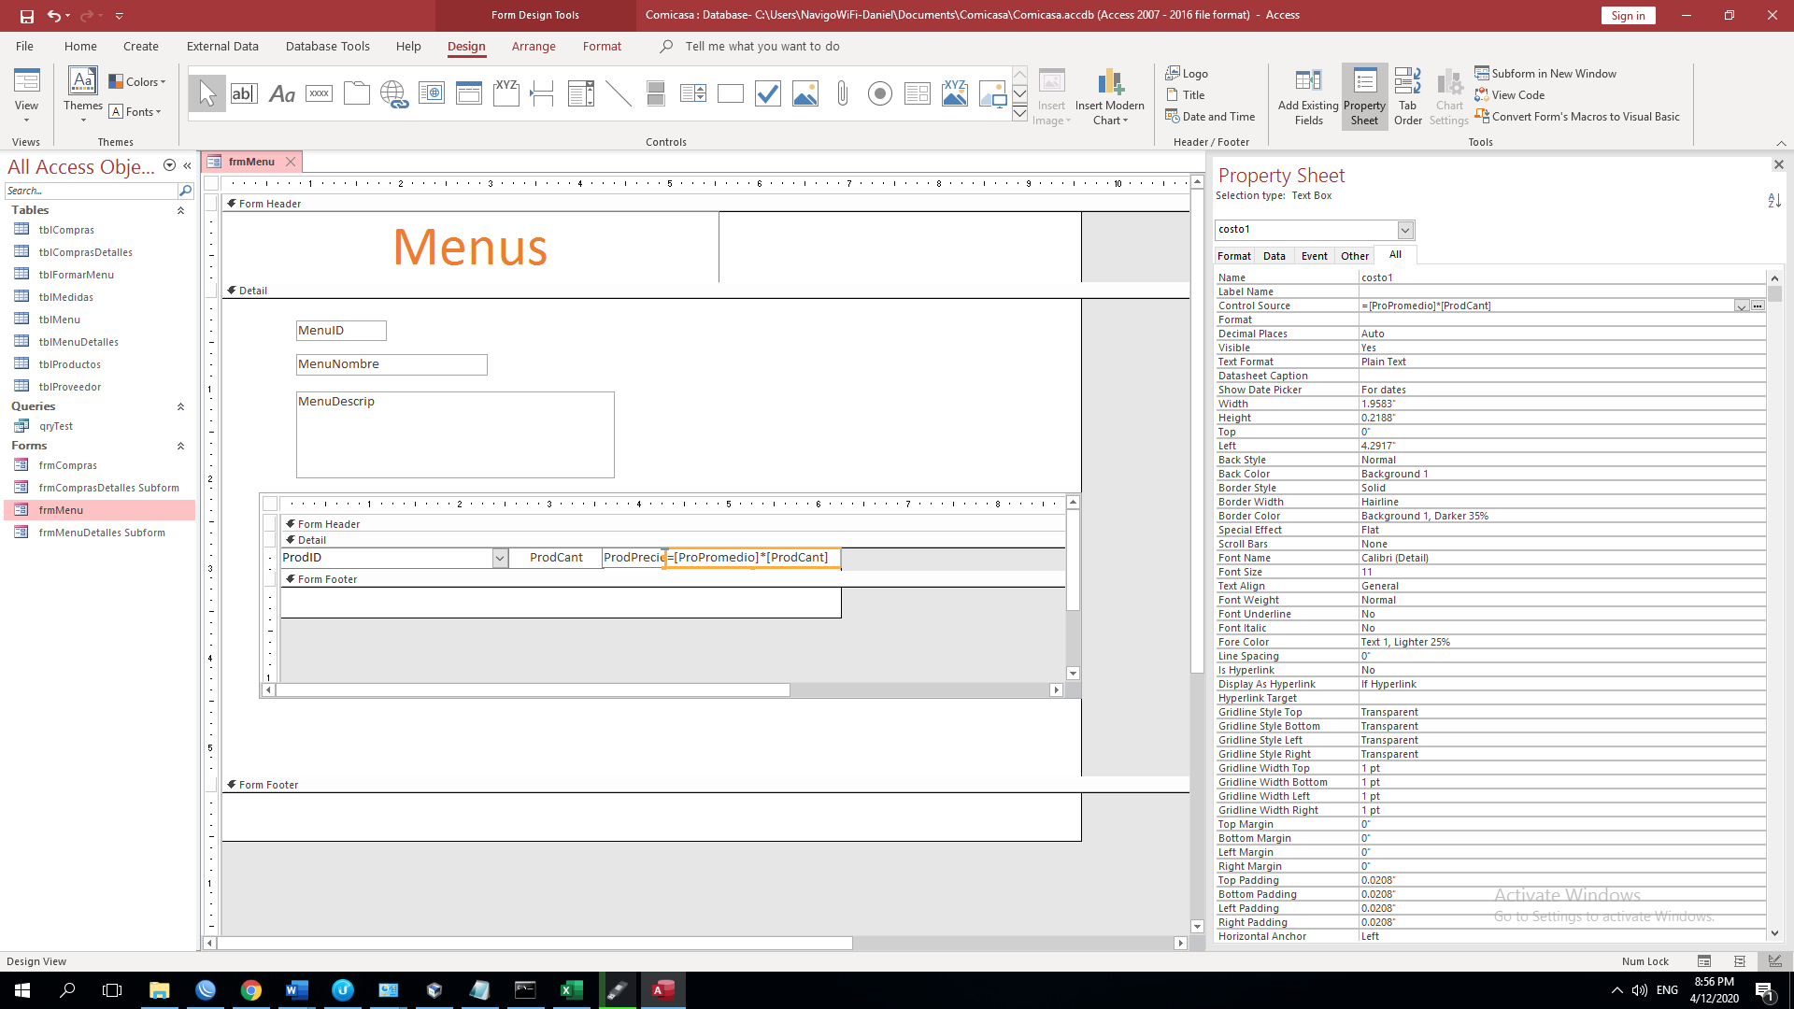Choose the Combo Box control tool

pos(580,93)
